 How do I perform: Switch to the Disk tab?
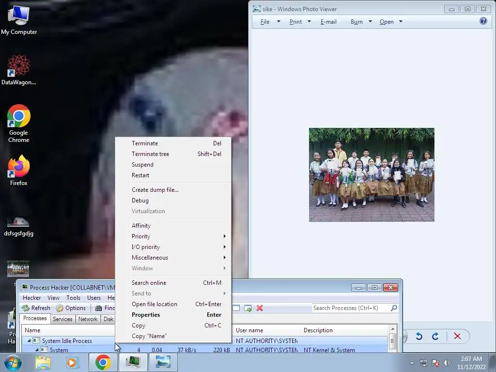108,319
